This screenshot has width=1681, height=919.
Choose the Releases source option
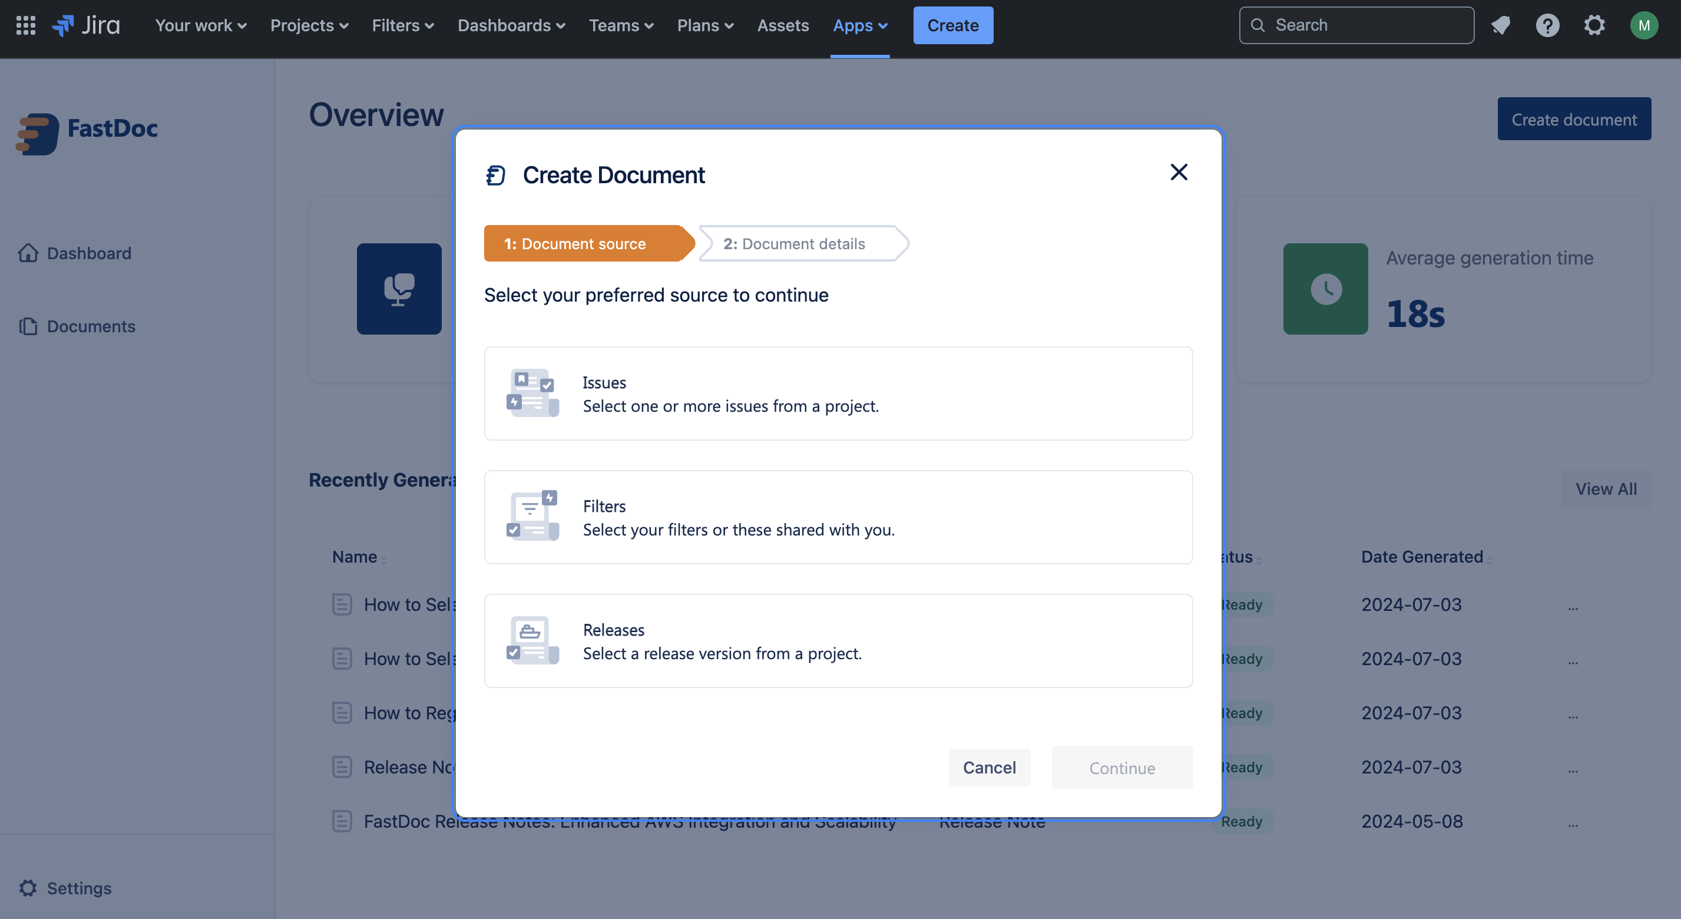[x=838, y=641]
